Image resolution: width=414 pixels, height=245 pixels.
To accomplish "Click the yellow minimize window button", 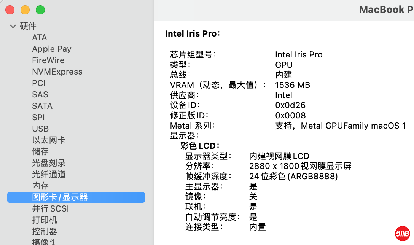I will point(25,10).
